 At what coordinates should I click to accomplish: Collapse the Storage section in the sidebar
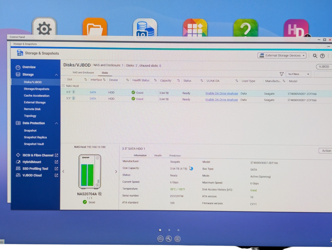pos(56,75)
